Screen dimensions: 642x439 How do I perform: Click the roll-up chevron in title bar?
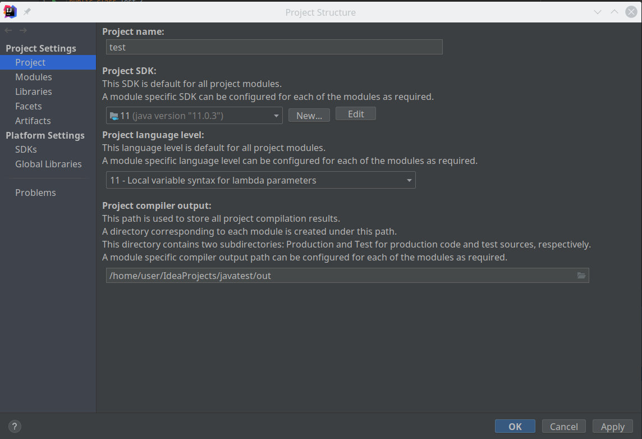click(614, 12)
